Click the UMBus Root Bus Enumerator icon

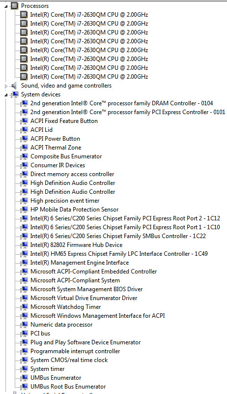24,387
